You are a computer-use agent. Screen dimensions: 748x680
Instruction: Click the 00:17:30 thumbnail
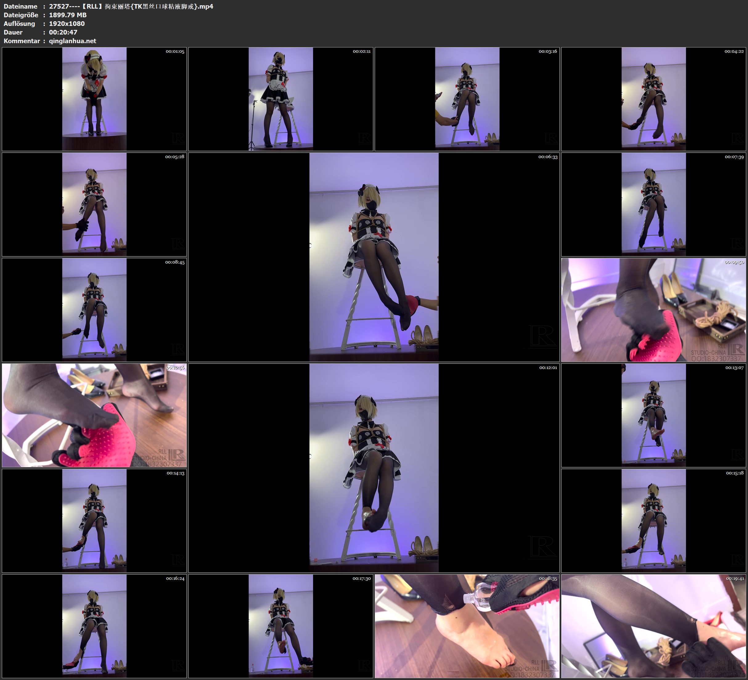click(x=280, y=626)
